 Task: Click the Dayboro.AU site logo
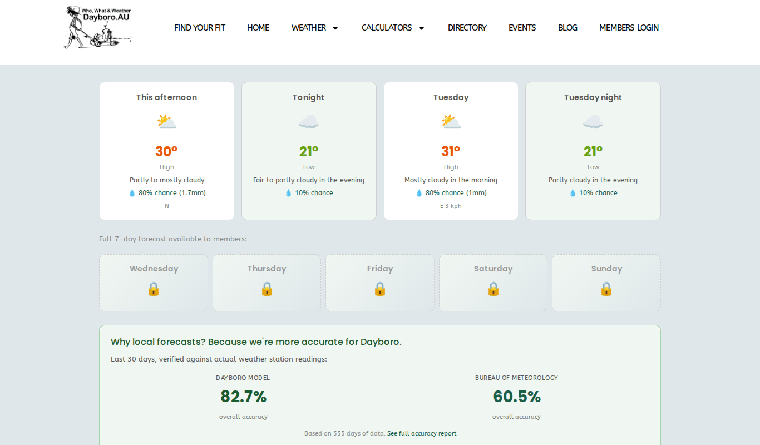(98, 27)
